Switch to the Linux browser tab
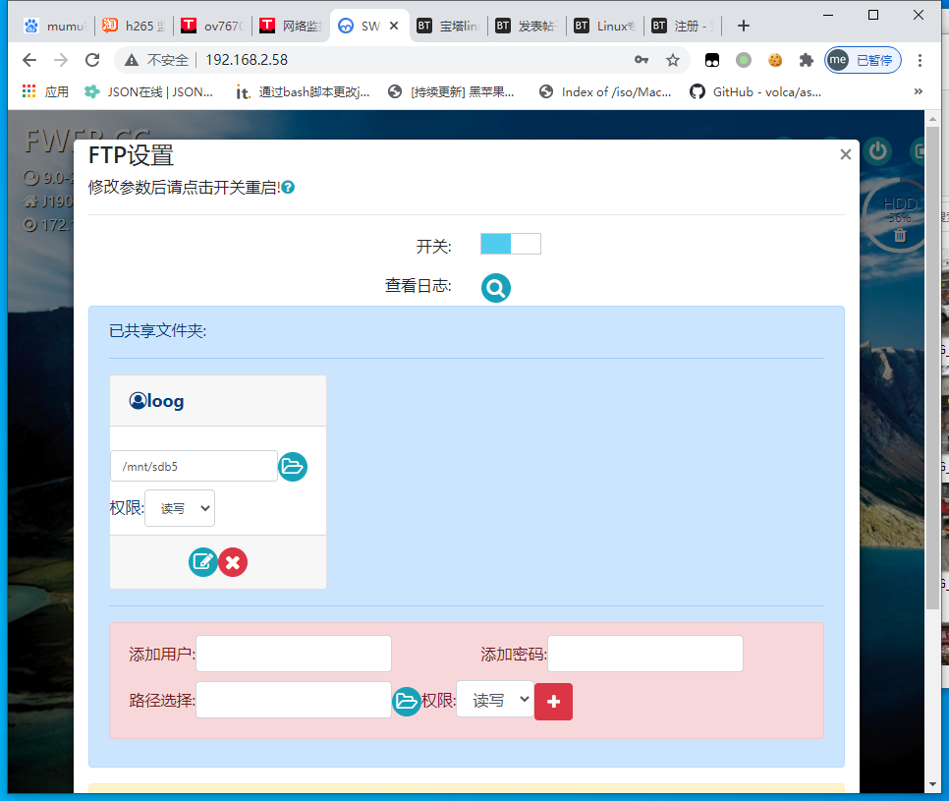Image resolution: width=949 pixels, height=801 pixels. [604, 27]
